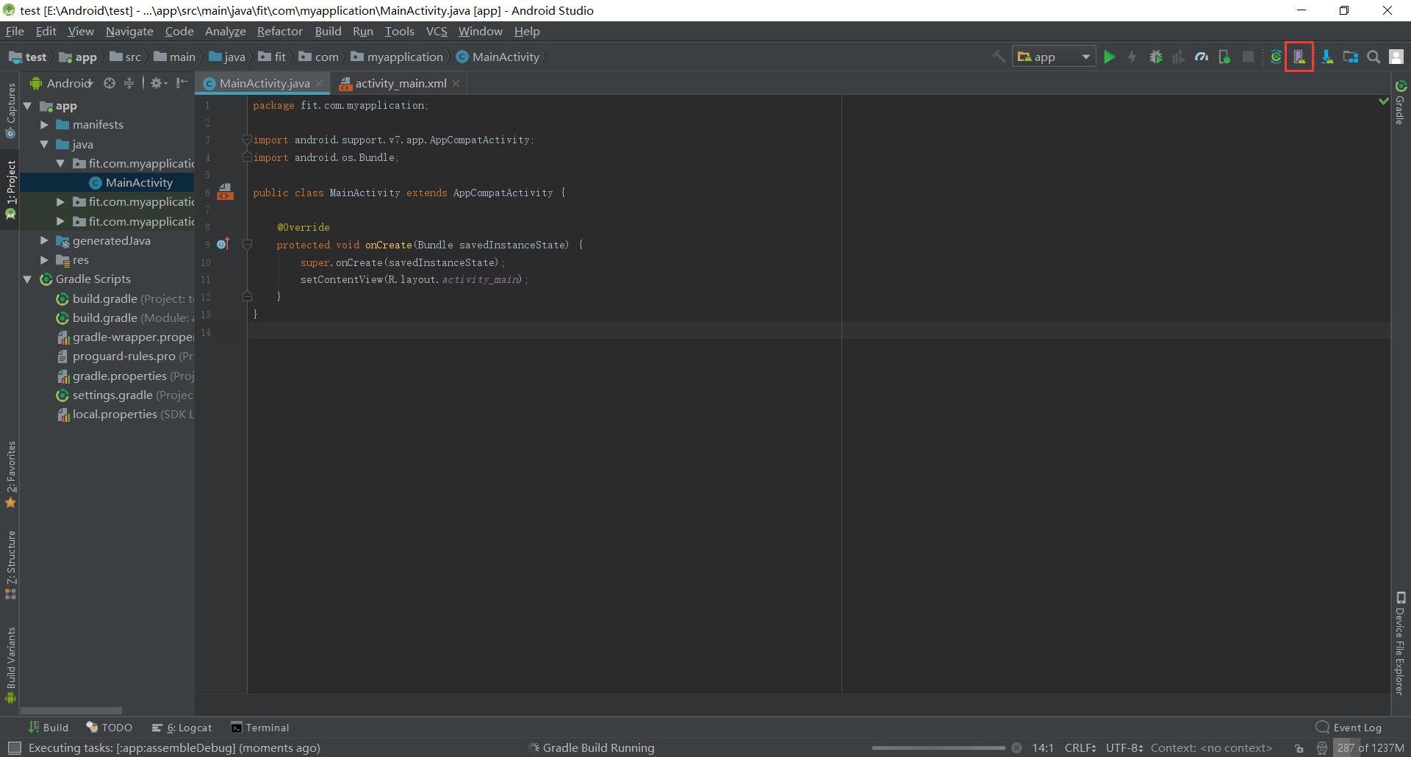The width and height of the screenshot is (1411, 757).
Task: Open the app run configuration dropdown
Action: (1054, 57)
